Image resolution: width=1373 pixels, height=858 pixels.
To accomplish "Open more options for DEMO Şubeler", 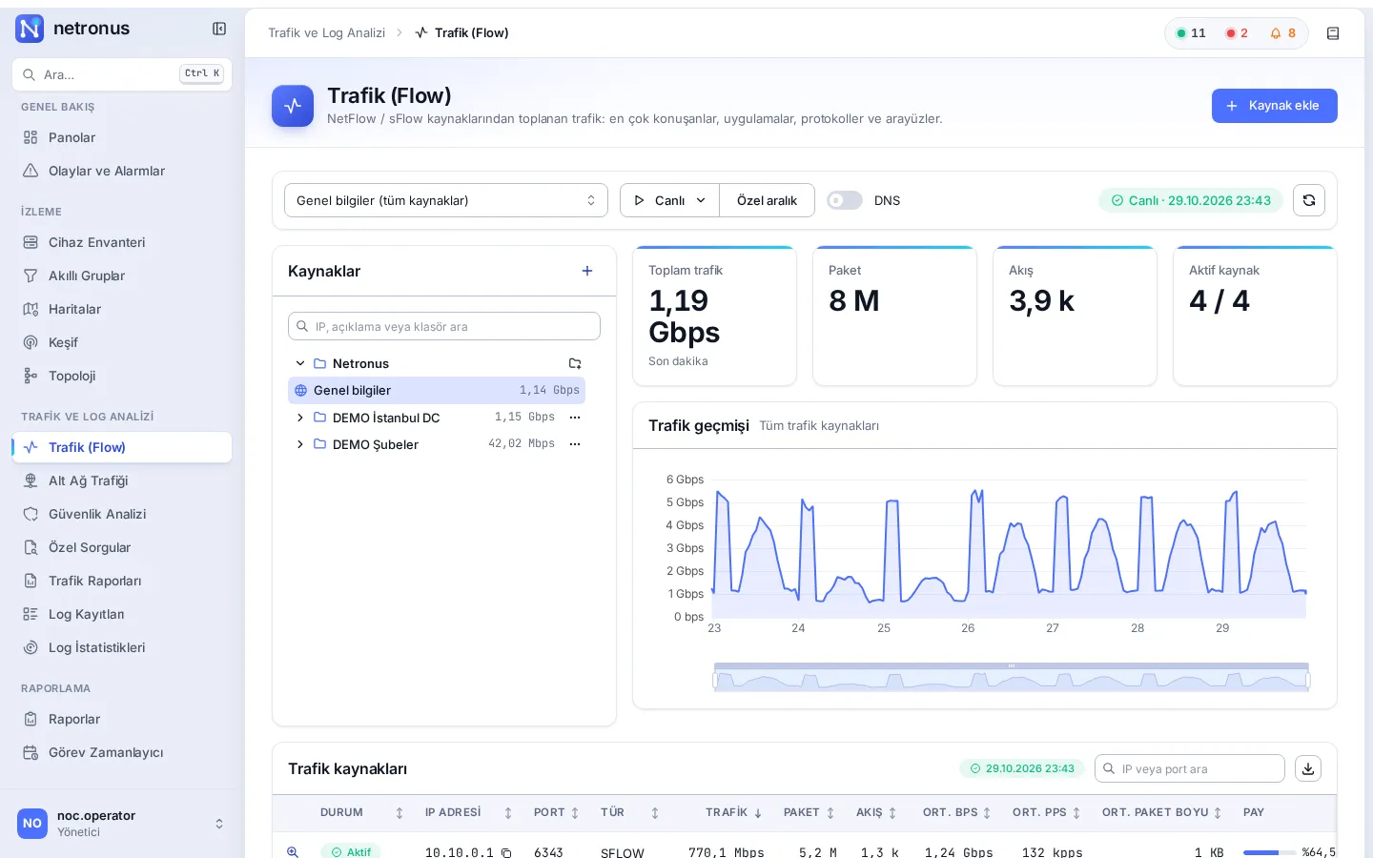I will coord(575,444).
